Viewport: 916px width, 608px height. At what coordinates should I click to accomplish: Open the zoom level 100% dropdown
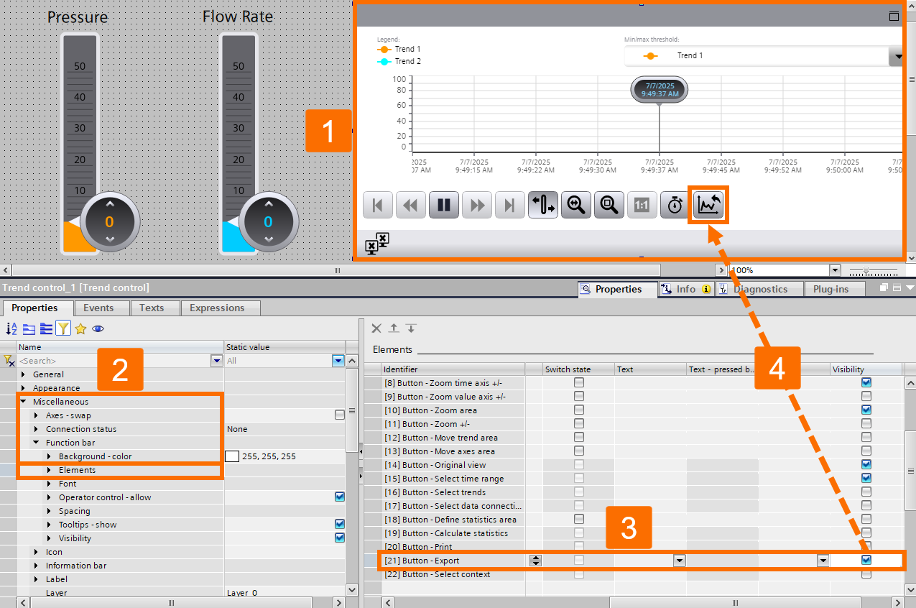(x=835, y=270)
